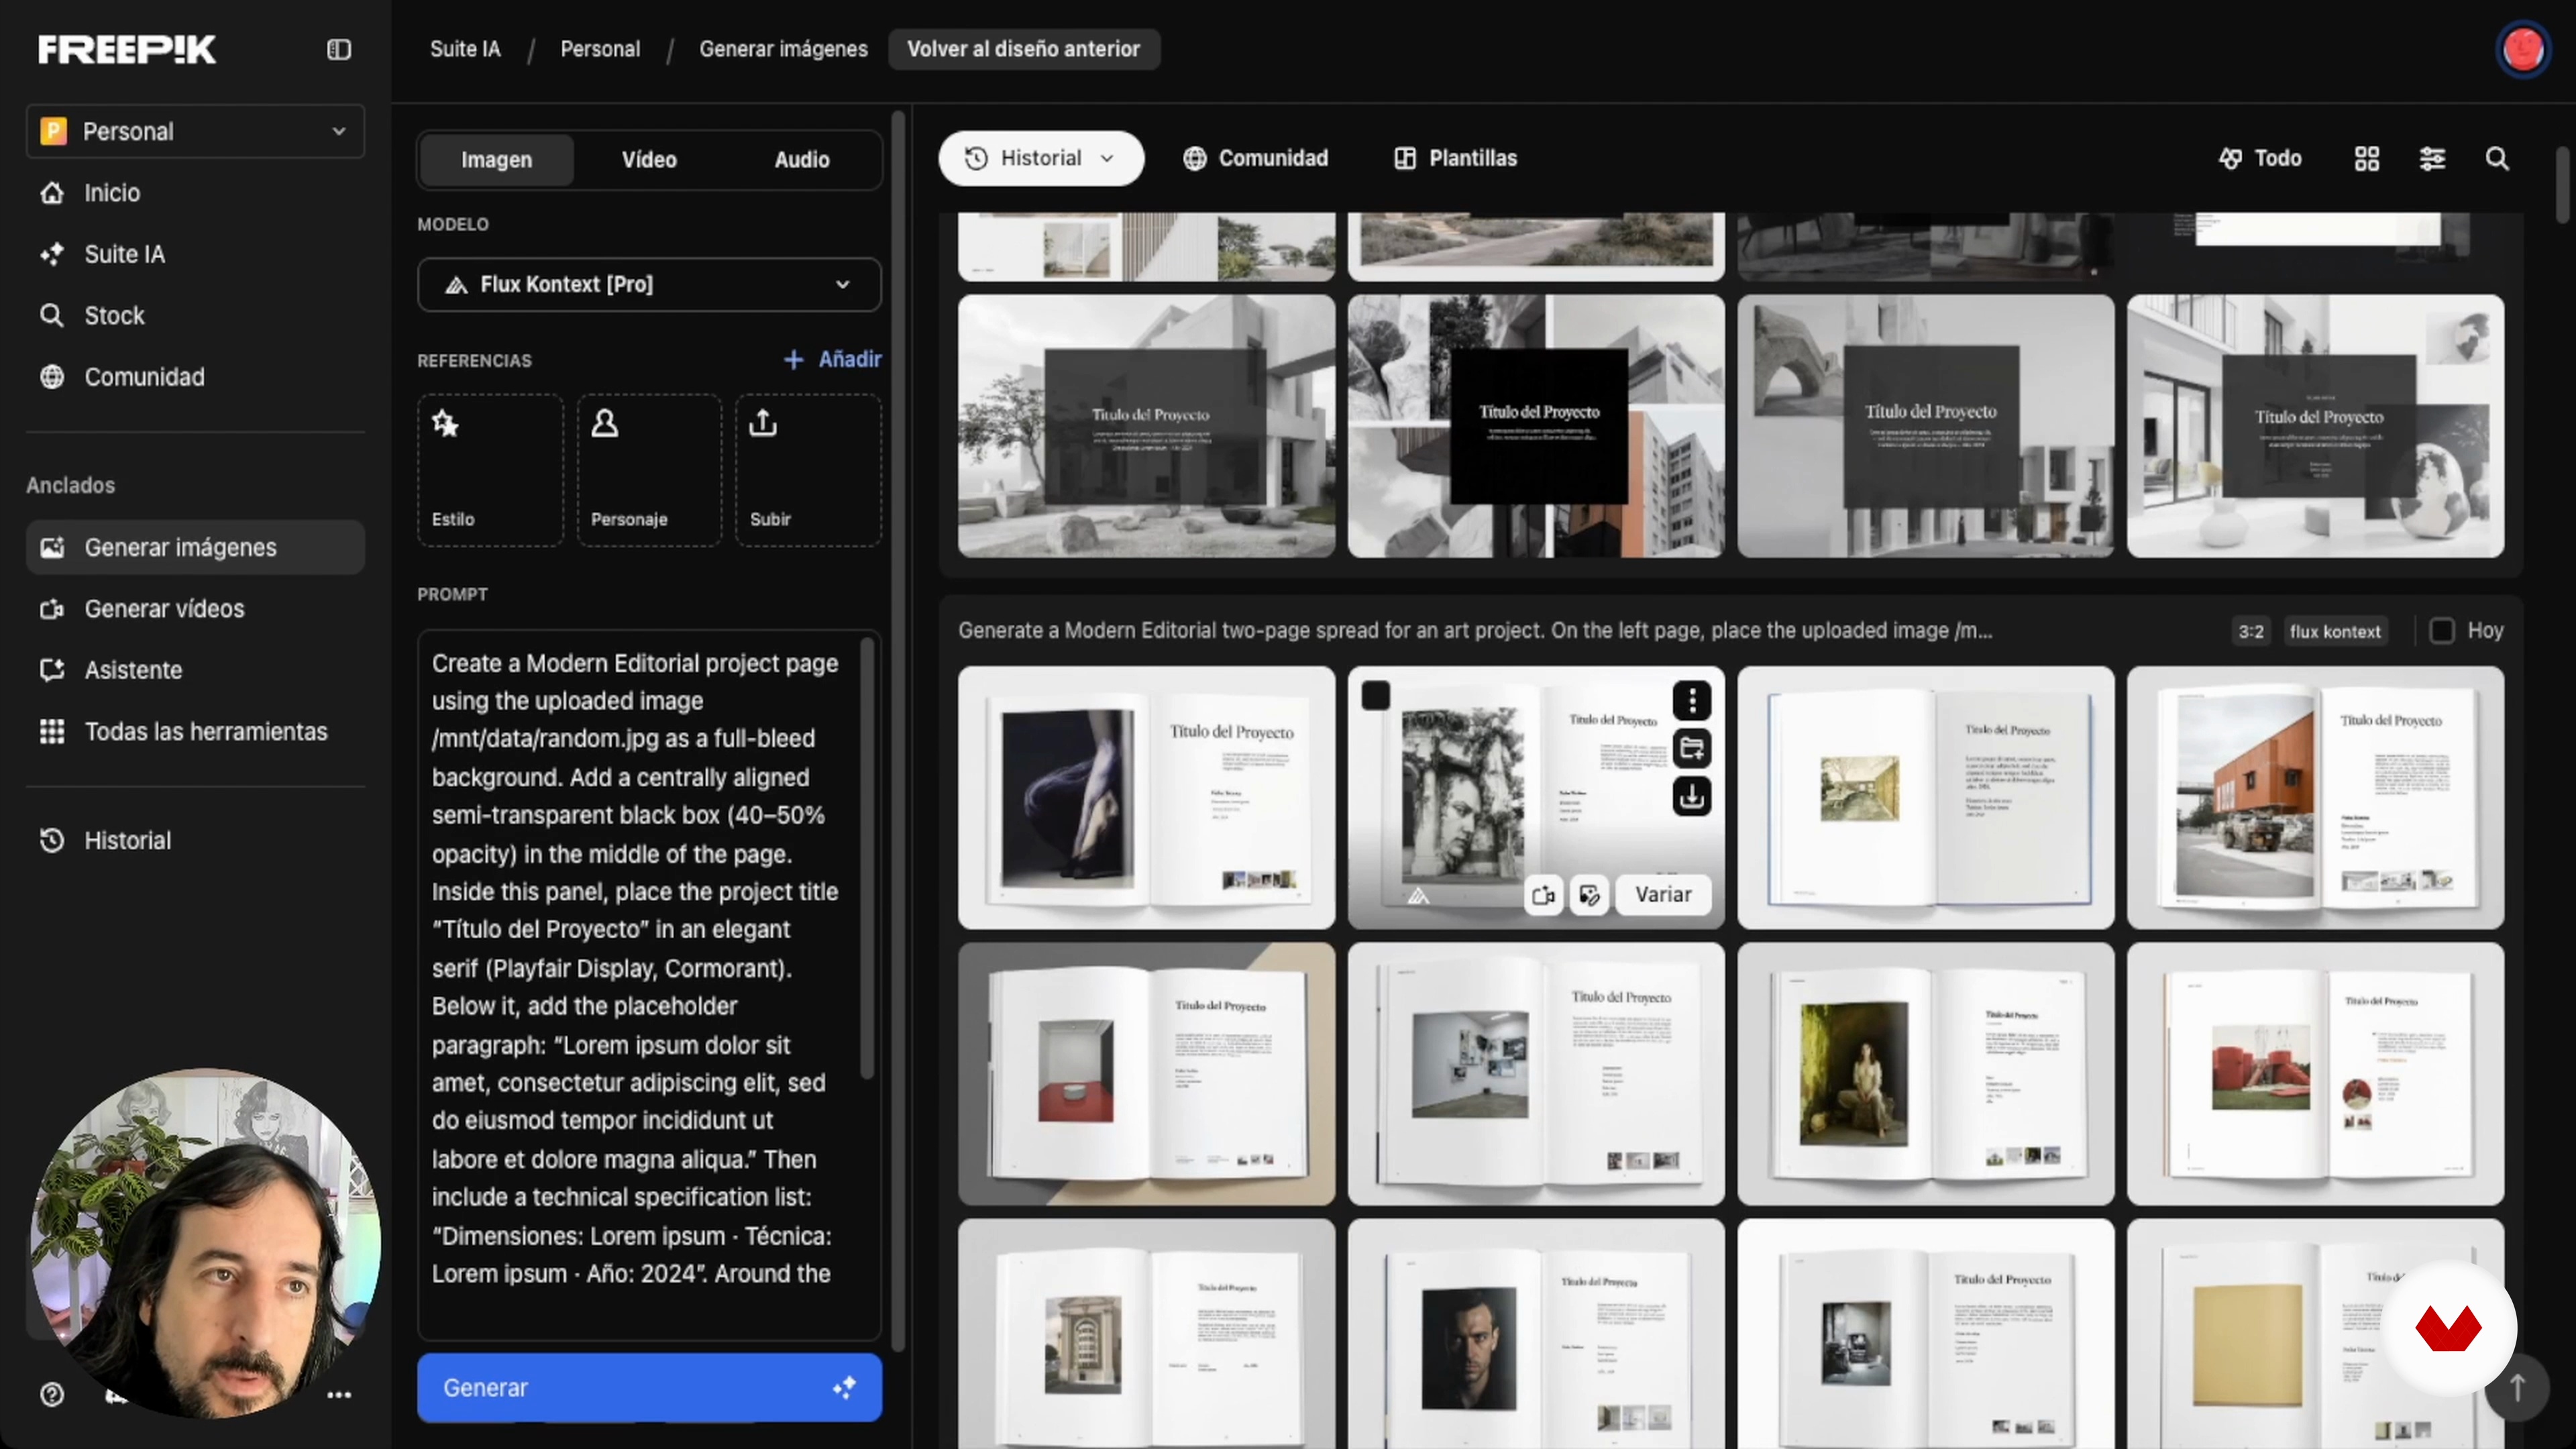
Task: Click the Estilo reference star icon
Action: point(445,424)
